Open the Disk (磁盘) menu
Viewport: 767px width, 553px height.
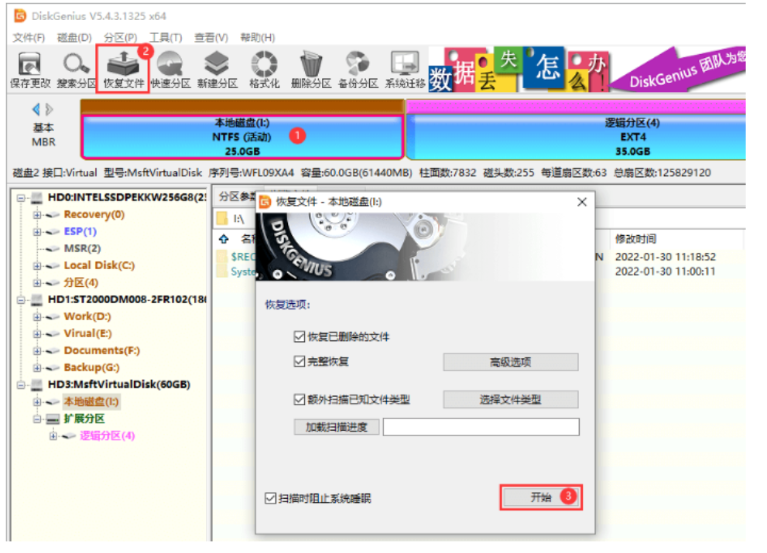coord(74,38)
